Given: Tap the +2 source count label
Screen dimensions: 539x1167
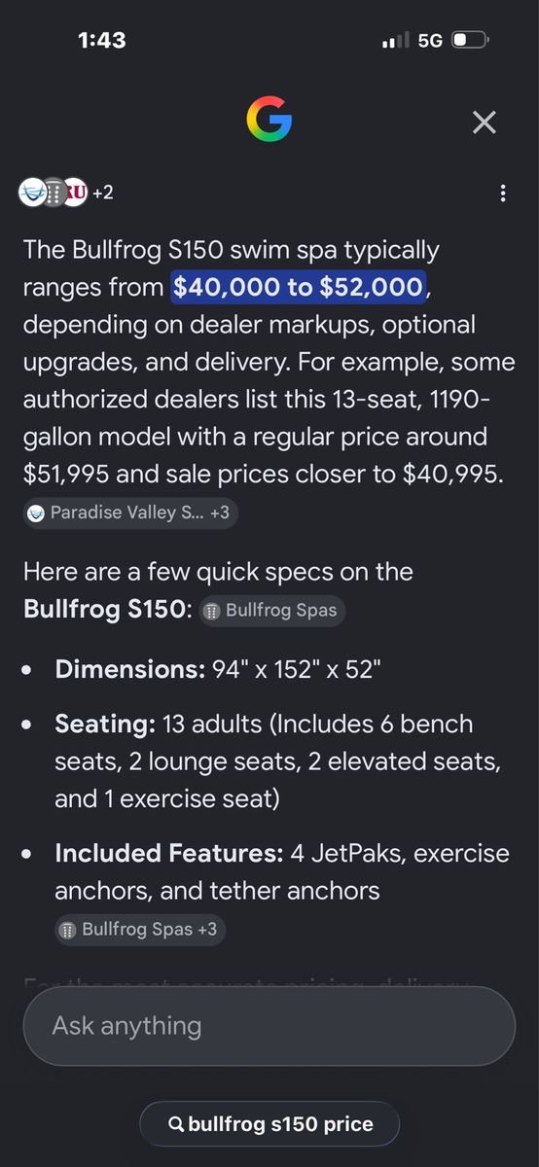Looking at the screenshot, I should [x=103, y=193].
